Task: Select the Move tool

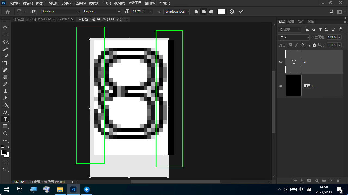Action: point(5,28)
